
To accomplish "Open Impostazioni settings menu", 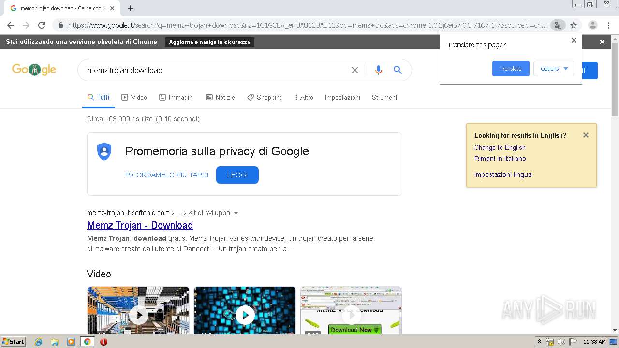I will pyautogui.click(x=342, y=97).
